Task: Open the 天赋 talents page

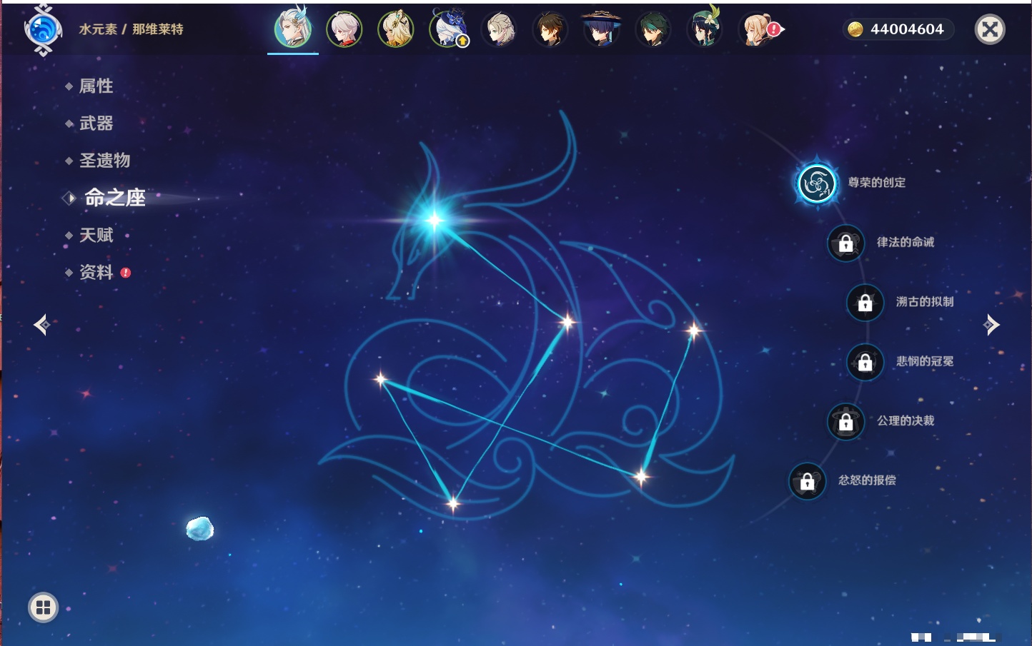Action: (96, 236)
